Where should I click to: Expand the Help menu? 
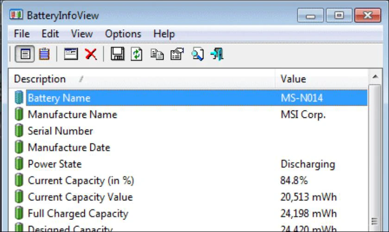coord(164,34)
